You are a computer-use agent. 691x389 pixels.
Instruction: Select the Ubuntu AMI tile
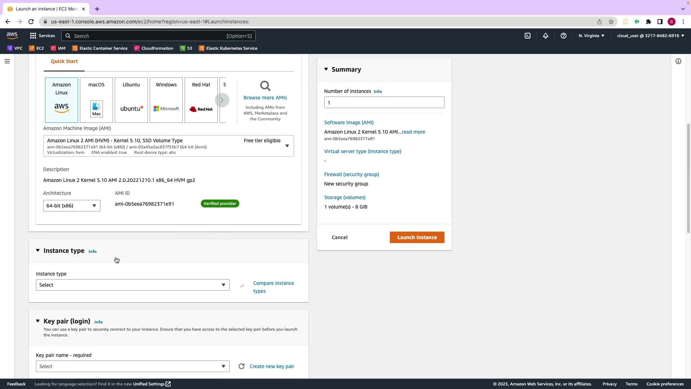[x=131, y=100]
